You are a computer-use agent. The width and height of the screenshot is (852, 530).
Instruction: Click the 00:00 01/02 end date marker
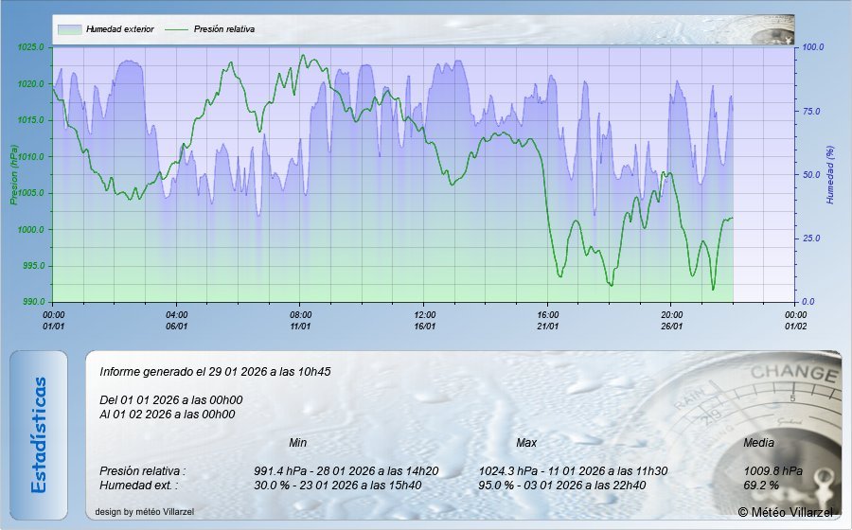[x=795, y=320]
